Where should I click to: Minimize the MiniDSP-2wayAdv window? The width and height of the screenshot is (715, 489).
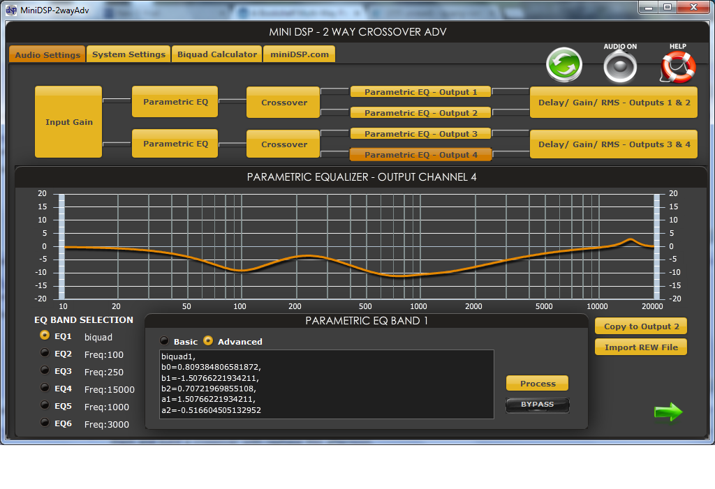[x=649, y=8]
